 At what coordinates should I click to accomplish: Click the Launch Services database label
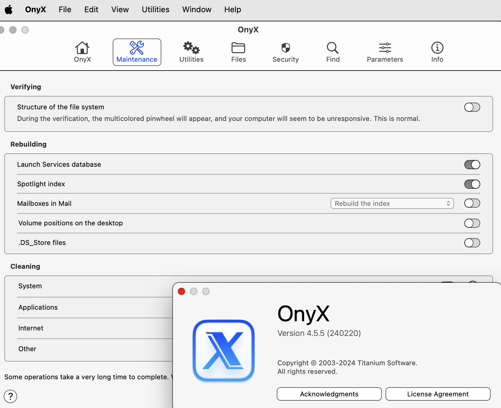coord(59,165)
